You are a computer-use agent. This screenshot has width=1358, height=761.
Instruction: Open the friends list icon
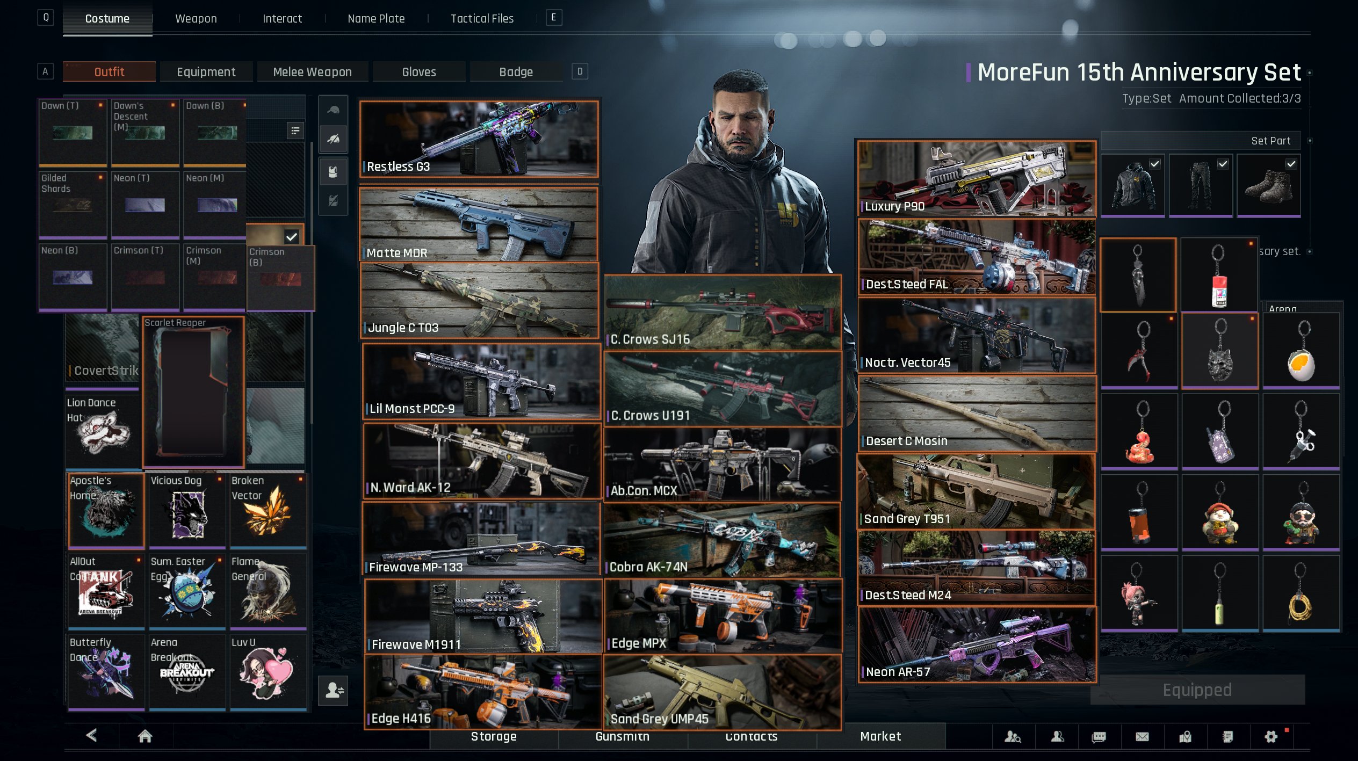click(1057, 737)
